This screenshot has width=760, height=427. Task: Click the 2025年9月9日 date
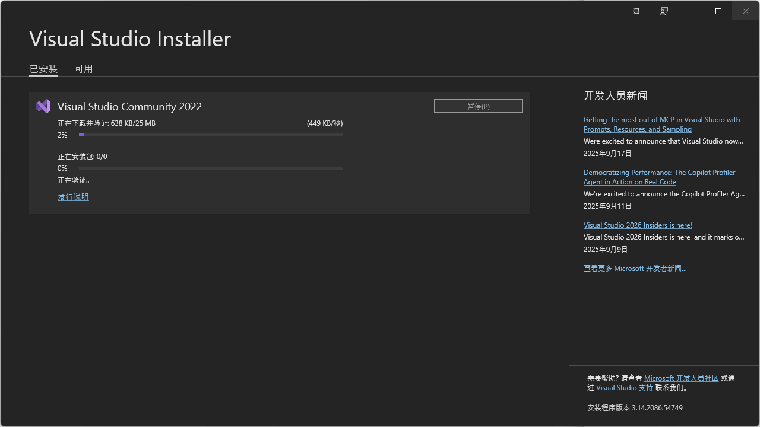[x=606, y=250]
